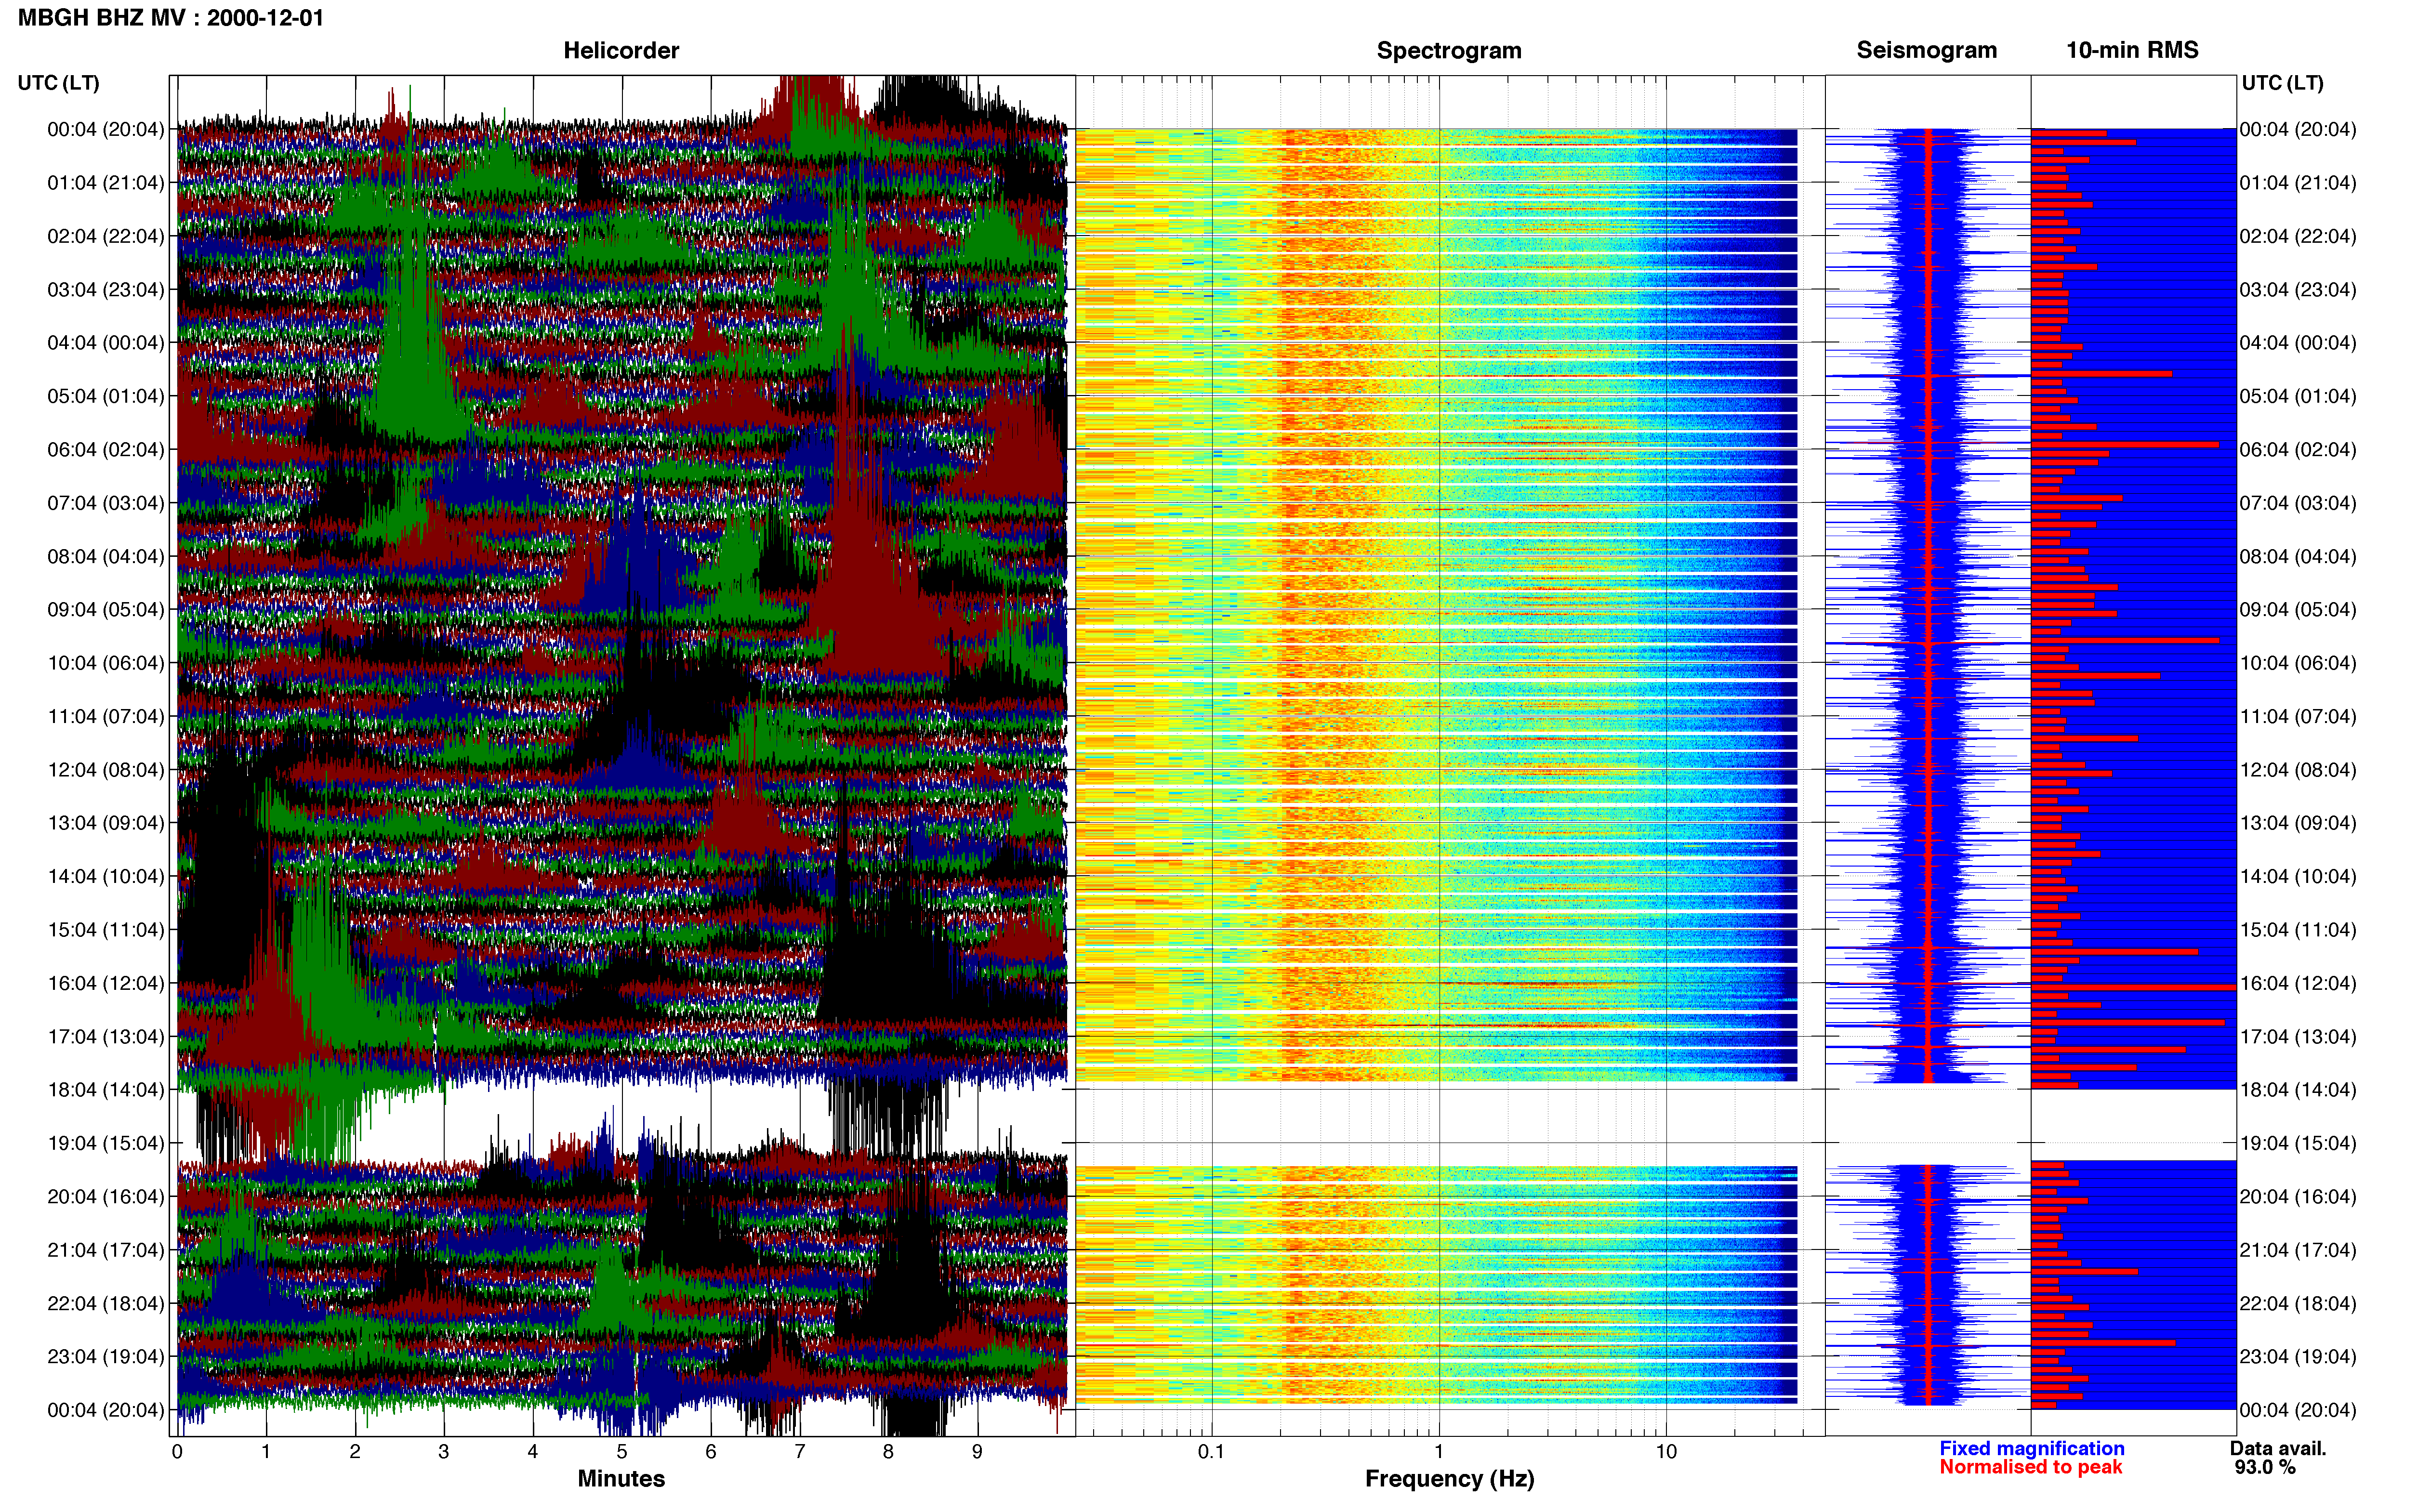This screenshot has height=1512, width=2418.
Task: Click right time label '01:04 (21:04)'
Action: [2298, 182]
